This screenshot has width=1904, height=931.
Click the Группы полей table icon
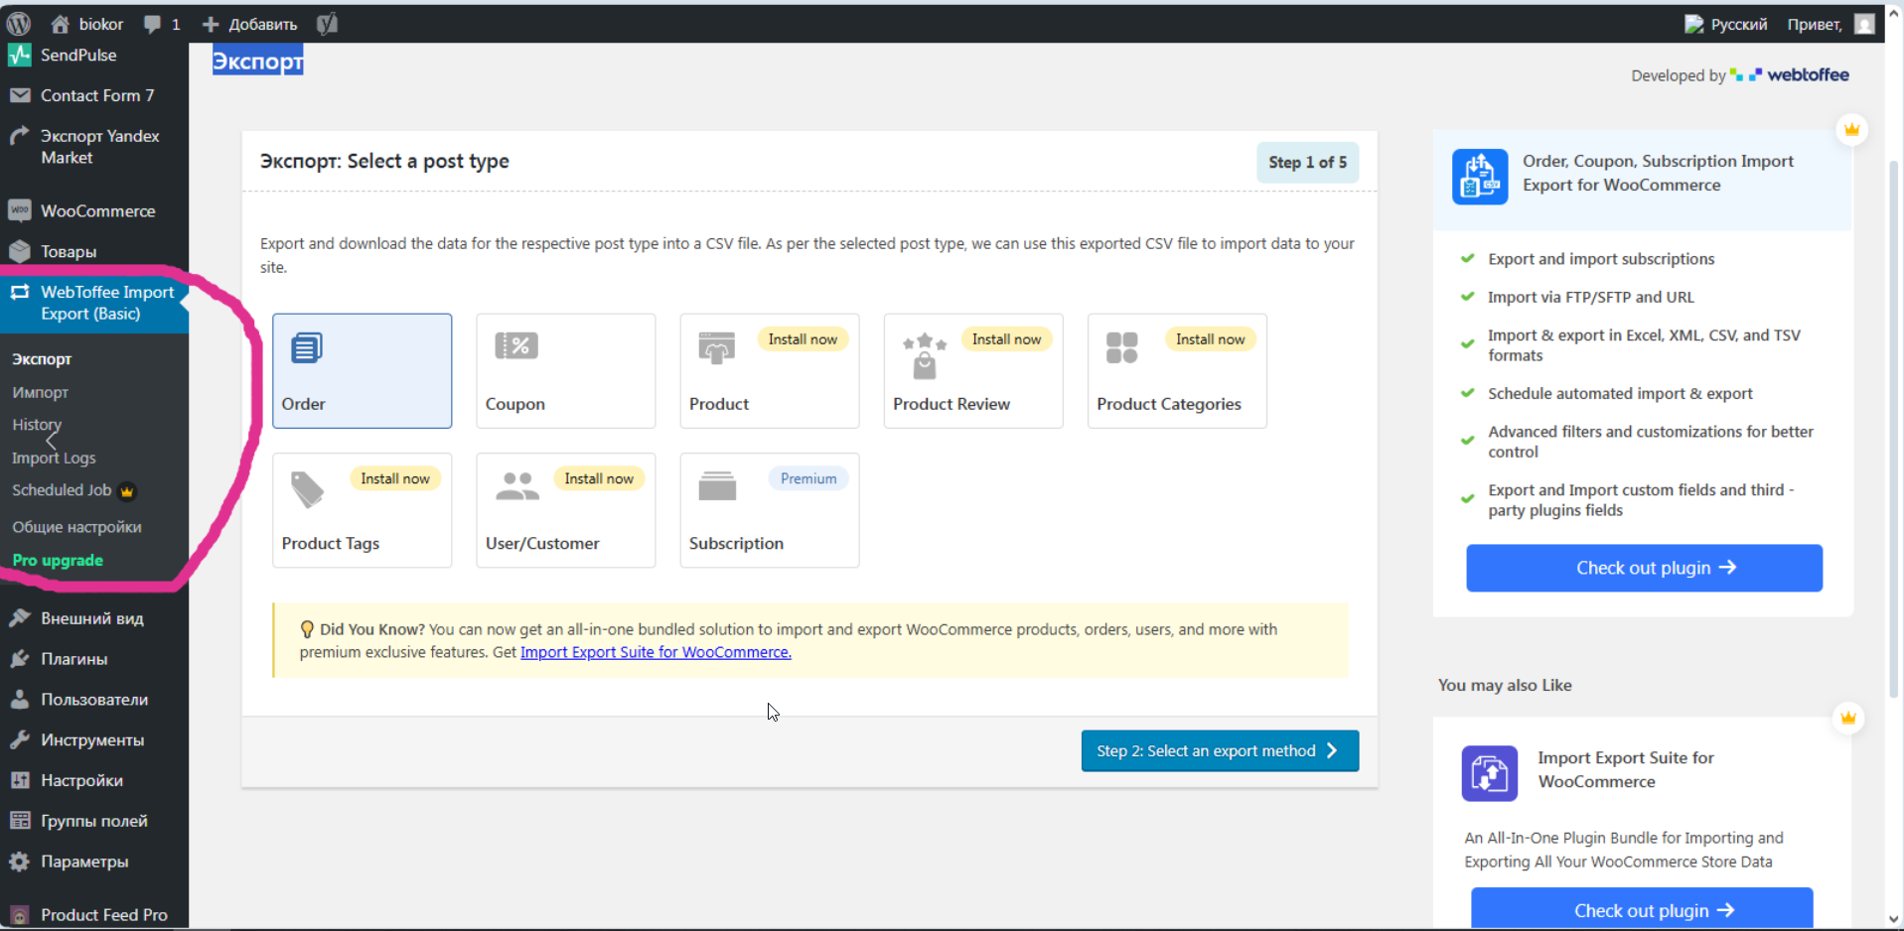20,821
